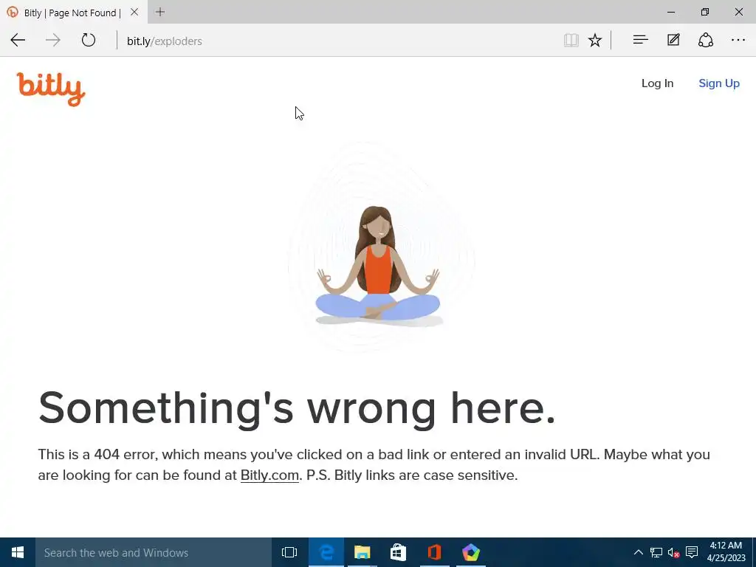Viewport: 756px width, 567px height.
Task: Open Reading view book icon
Action: tap(571, 40)
